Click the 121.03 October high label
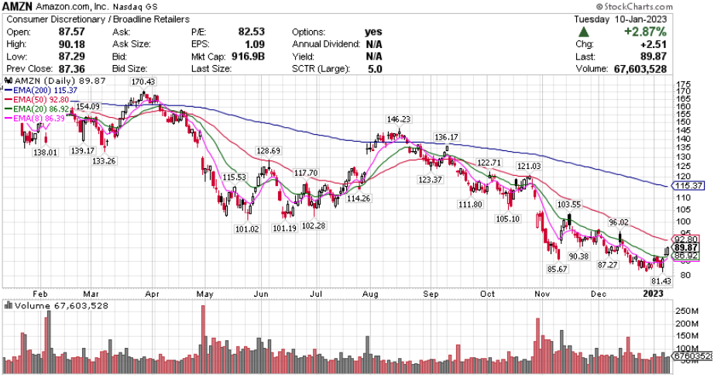Viewport: 714px width, 375px height. pos(528,166)
